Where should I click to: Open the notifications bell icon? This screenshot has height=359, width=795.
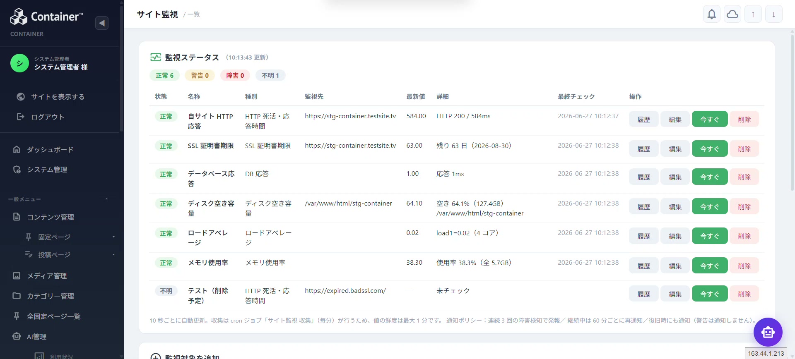pos(712,14)
